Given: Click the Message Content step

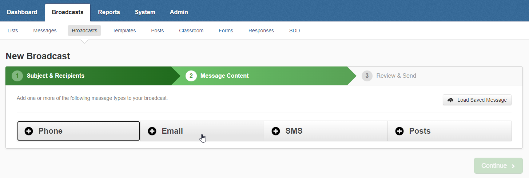Looking at the screenshot, I should 224,76.
